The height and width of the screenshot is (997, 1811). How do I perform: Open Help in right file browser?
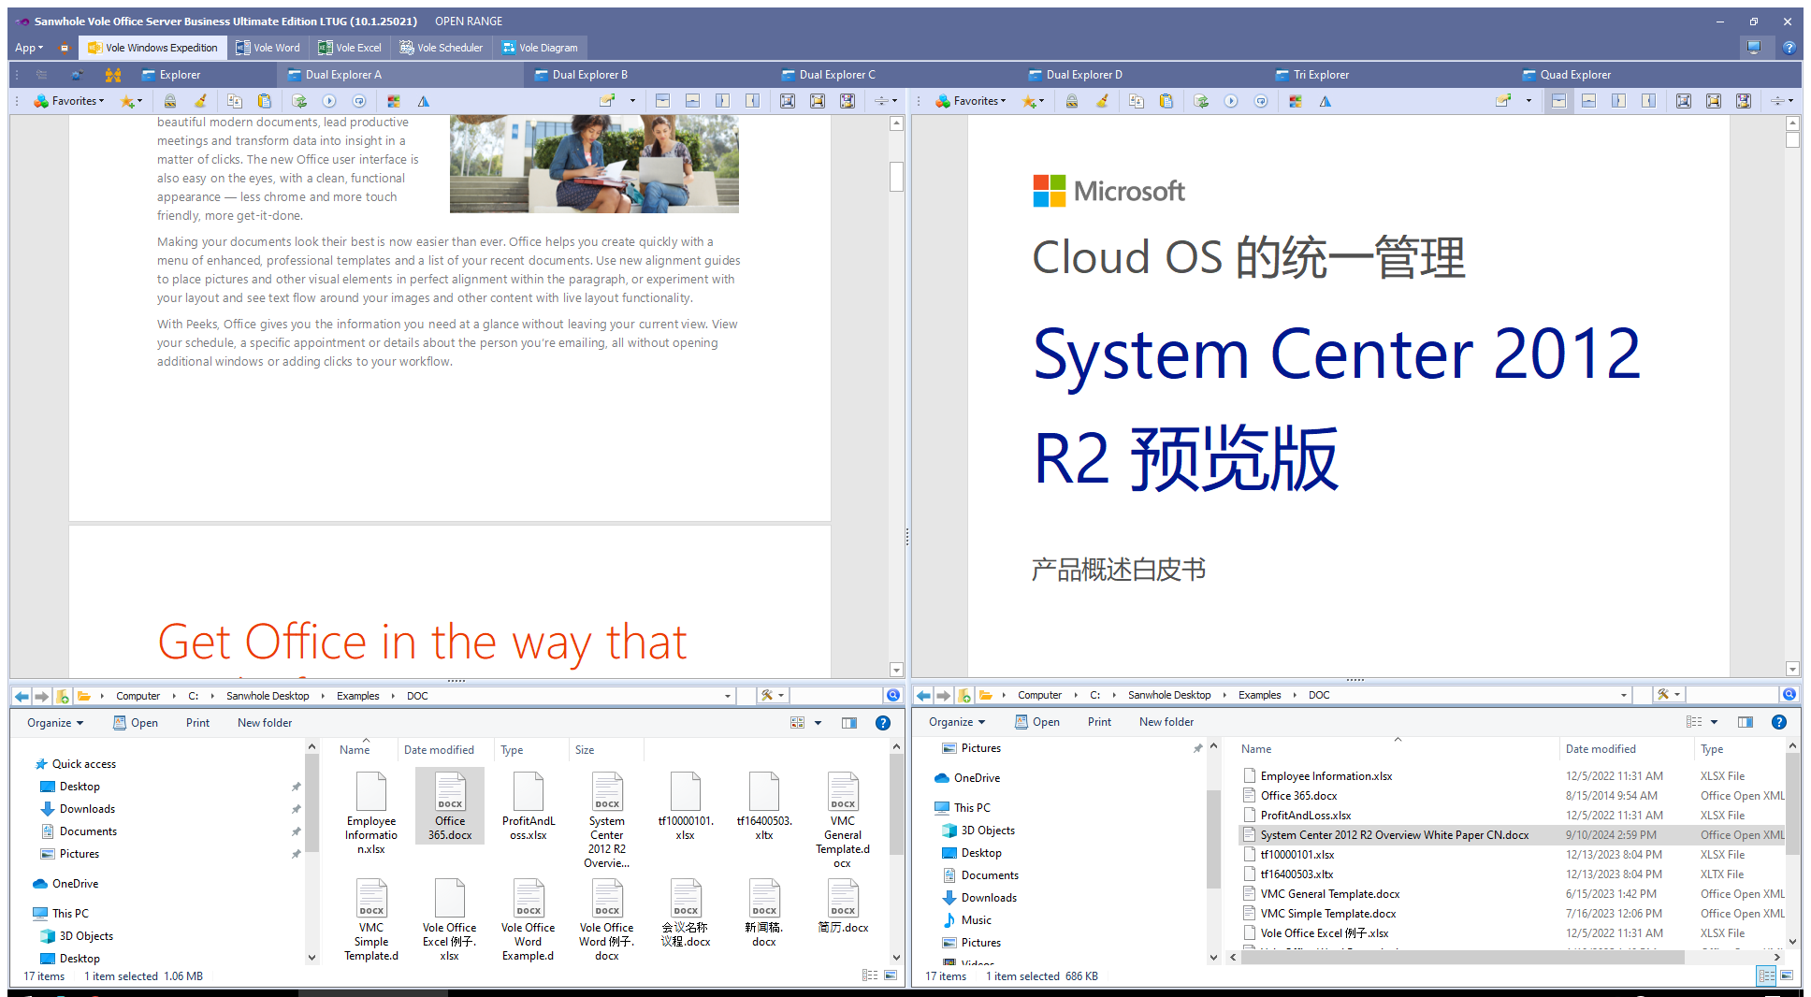pos(1779,722)
